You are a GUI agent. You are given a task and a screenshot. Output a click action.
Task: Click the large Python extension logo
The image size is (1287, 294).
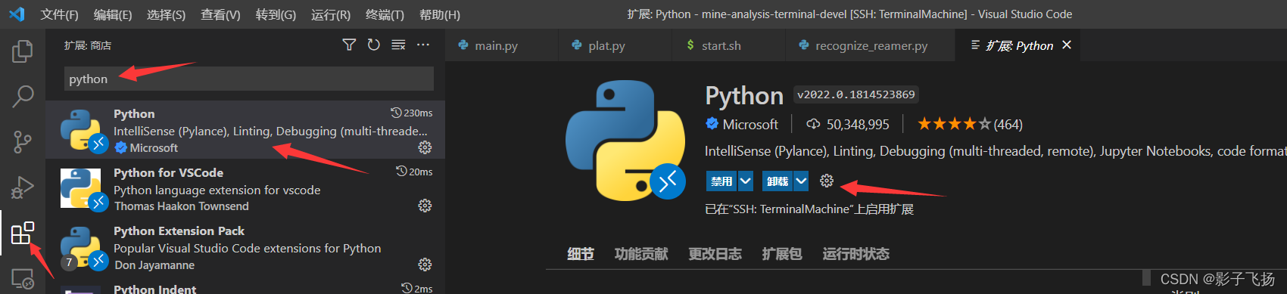pyautogui.click(x=625, y=141)
